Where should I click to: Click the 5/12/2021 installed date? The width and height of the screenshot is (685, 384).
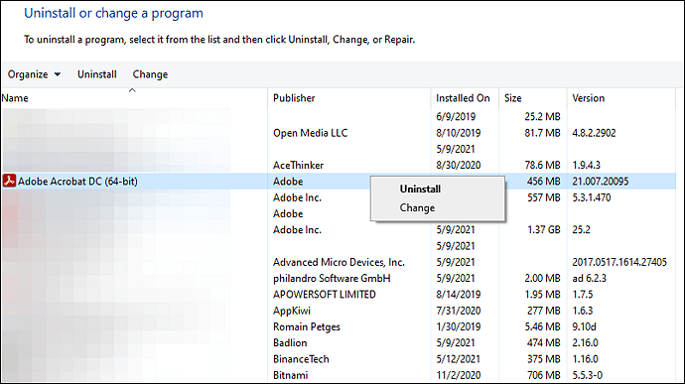tap(459, 359)
